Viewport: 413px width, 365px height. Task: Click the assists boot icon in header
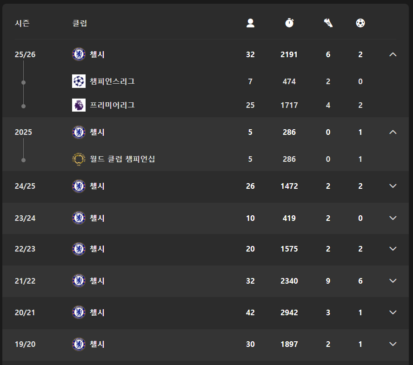click(328, 23)
